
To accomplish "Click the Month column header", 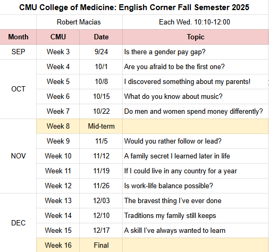I will [x=18, y=37].
